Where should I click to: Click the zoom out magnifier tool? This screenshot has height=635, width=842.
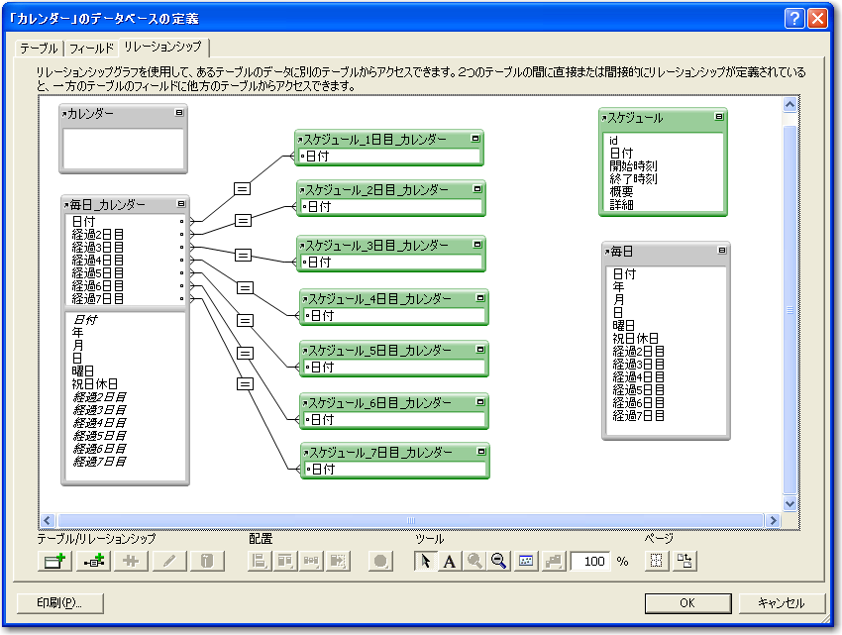pos(499,561)
